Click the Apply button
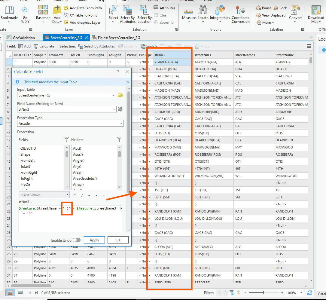Screen dimensions: 326x300 click(x=94, y=240)
